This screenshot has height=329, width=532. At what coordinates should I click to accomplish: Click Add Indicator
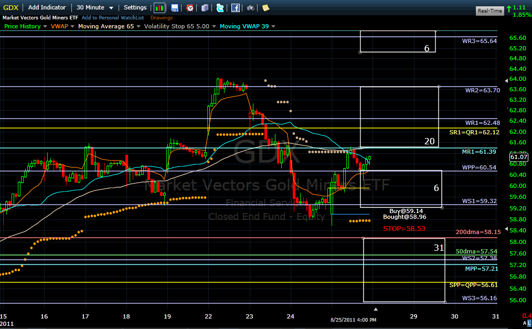click(x=47, y=7)
